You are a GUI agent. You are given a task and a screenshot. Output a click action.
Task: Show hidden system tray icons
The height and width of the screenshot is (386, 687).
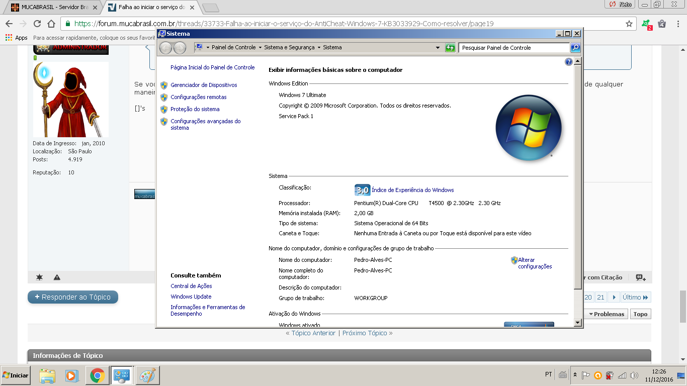point(575,375)
